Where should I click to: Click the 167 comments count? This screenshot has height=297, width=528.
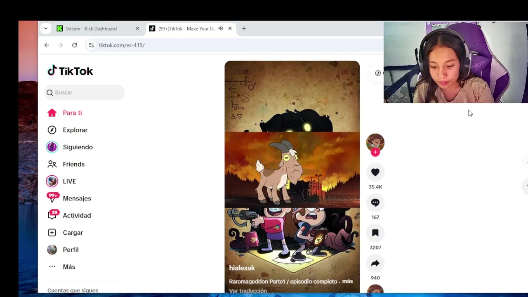pyautogui.click(x=375, y=217)
